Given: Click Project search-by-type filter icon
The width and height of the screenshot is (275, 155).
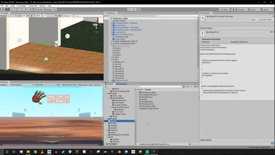Looking at the screenshot, I should coord(184,87).
